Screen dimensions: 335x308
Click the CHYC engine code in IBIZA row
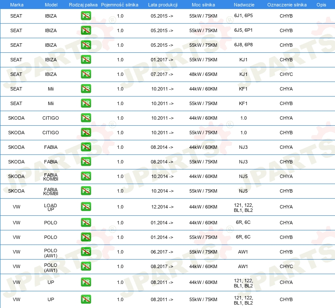pos(286,74)
